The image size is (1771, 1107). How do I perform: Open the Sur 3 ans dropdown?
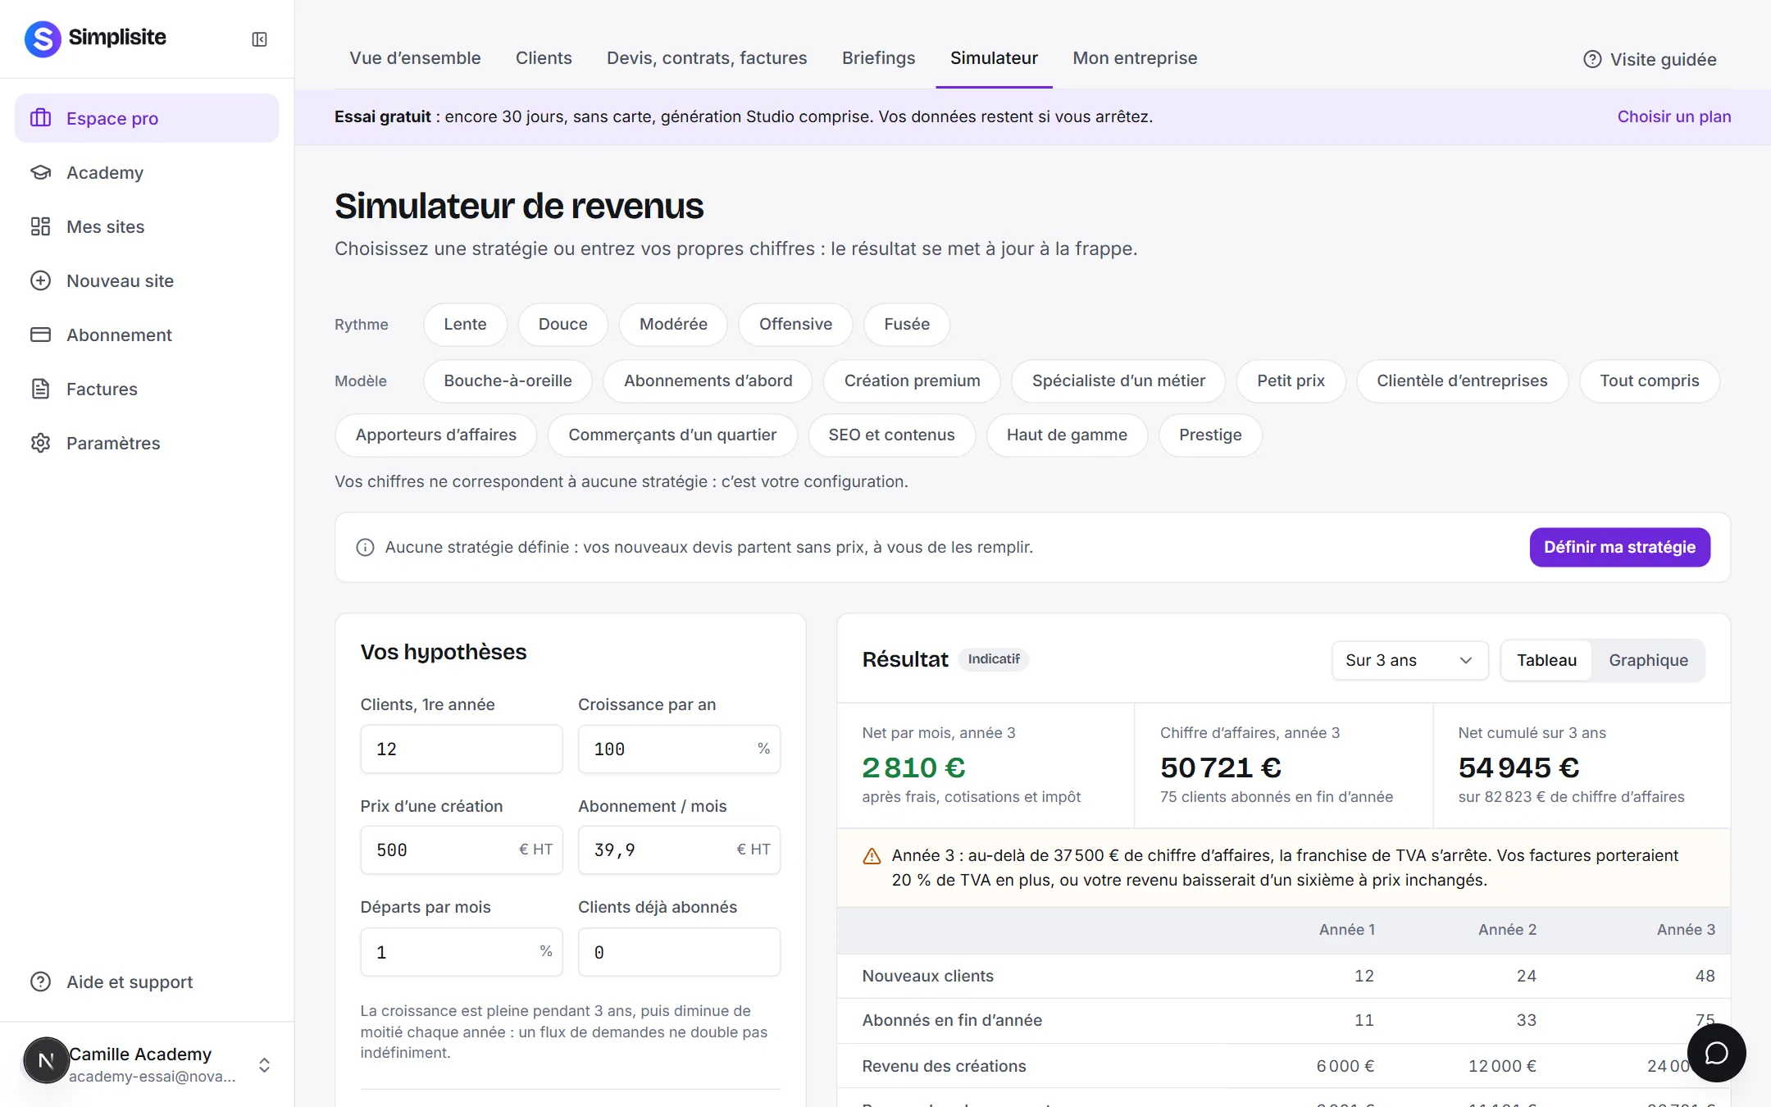(1409, 660)
